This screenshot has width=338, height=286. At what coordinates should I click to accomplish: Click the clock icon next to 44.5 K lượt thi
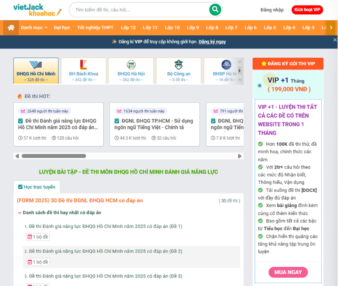(x=117, y=138)
